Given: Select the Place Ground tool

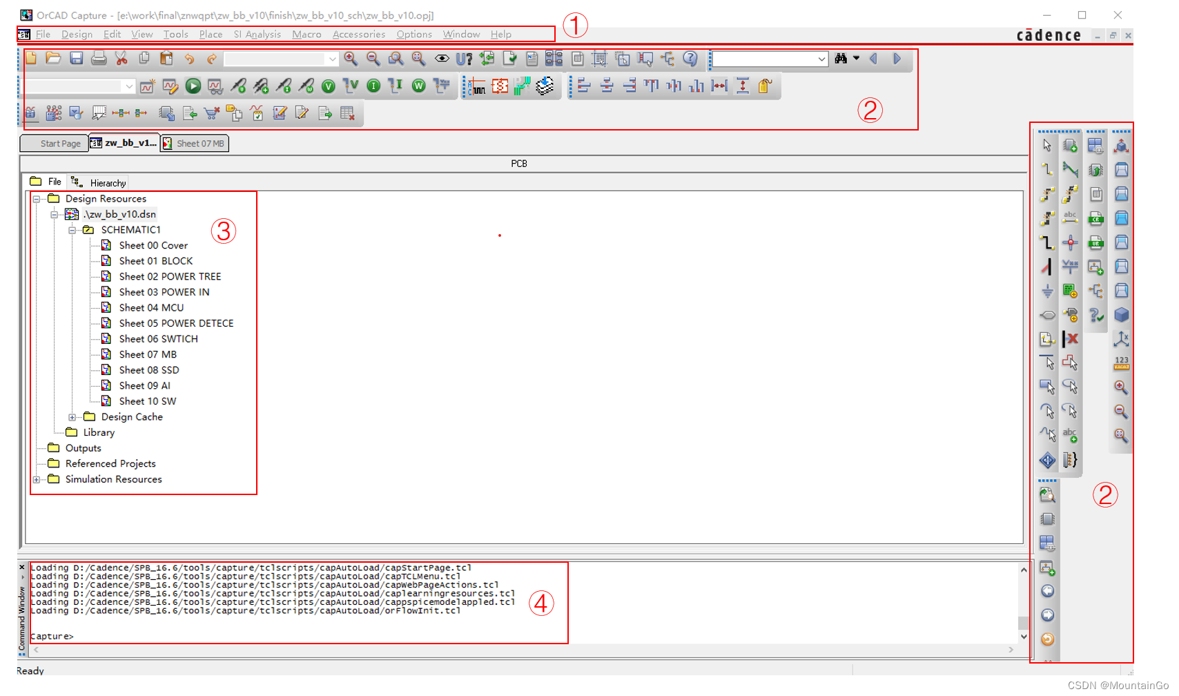Looking at the screenshot, I should 1047,291.
